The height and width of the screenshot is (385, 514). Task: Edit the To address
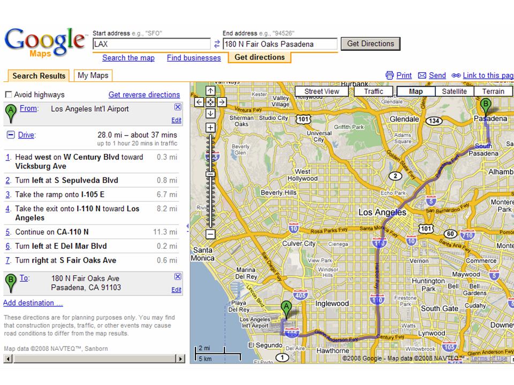pyautogui.click(x=176, y=290)
